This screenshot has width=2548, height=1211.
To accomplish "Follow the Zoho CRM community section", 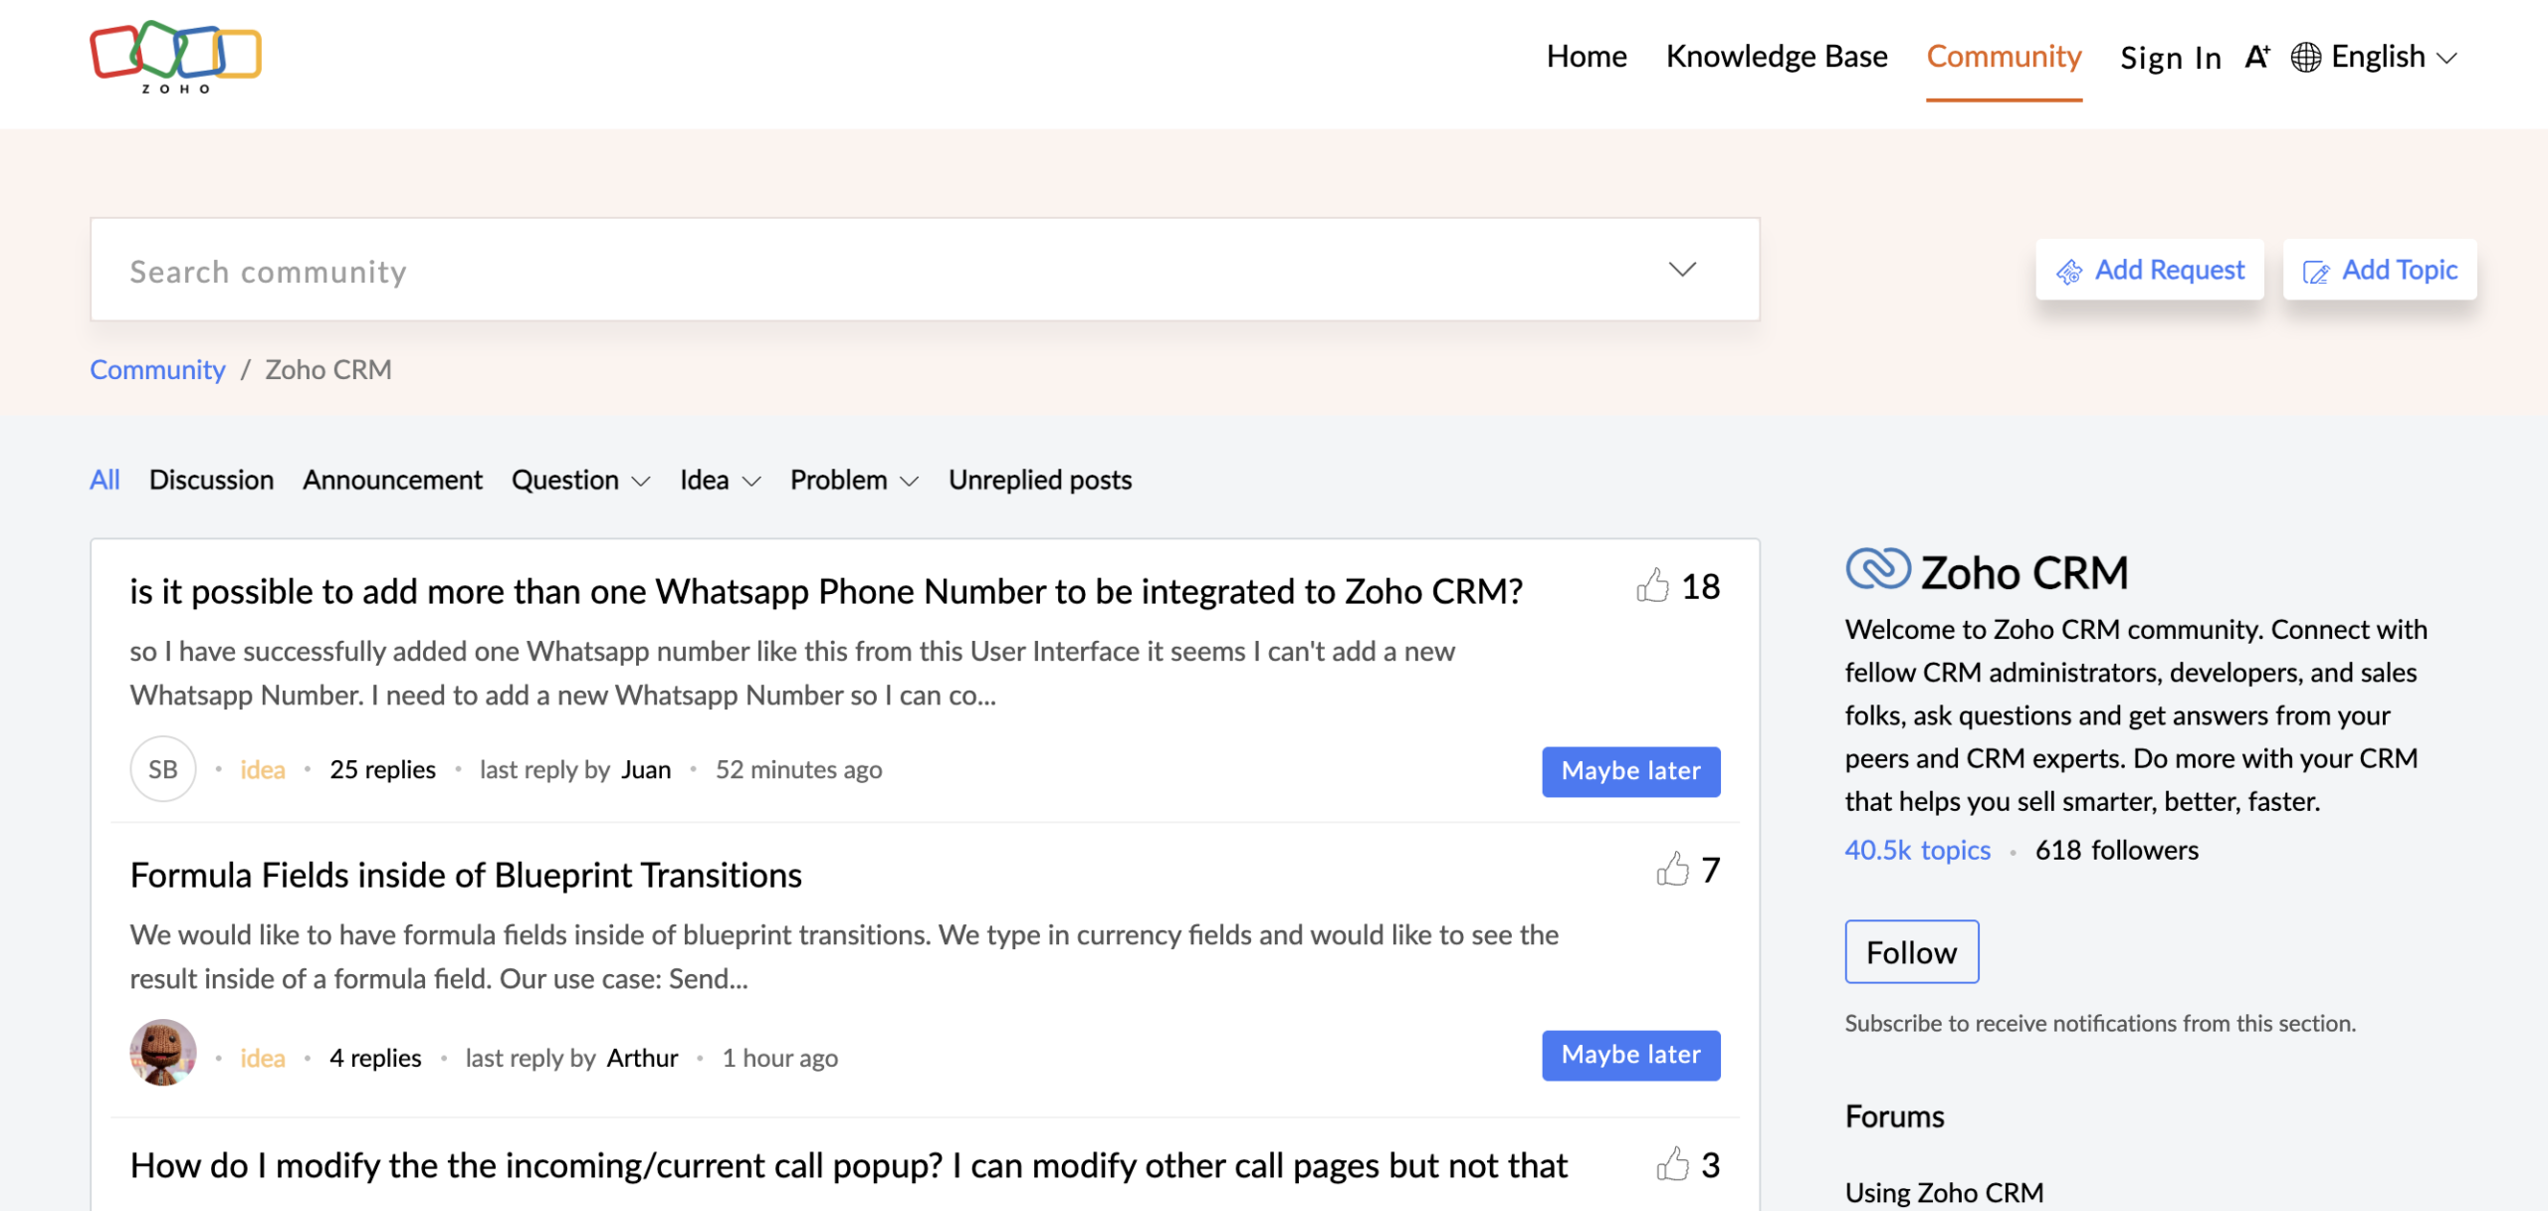I will (x=1911, y=952).
